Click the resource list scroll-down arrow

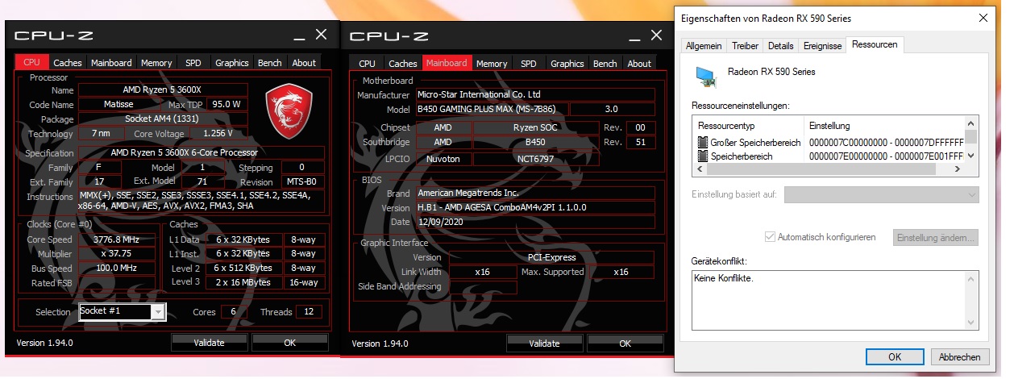click(971, 156)
